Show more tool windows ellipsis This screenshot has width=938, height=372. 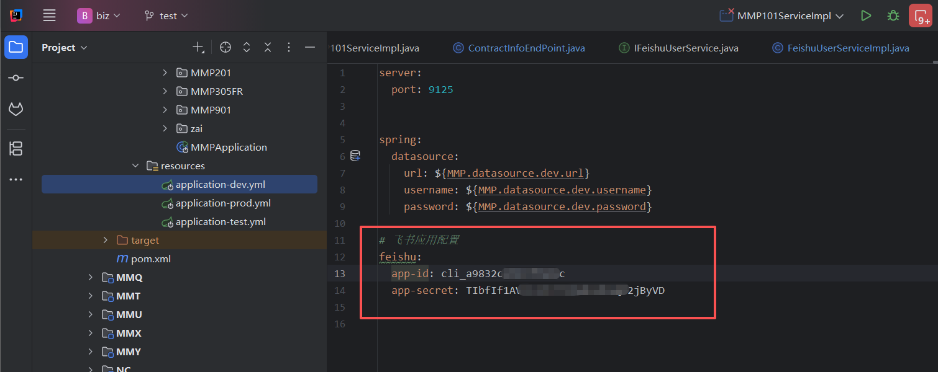coord(16,180)
